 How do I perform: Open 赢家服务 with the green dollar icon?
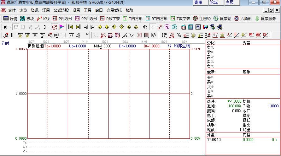click(x=265, y=19)
